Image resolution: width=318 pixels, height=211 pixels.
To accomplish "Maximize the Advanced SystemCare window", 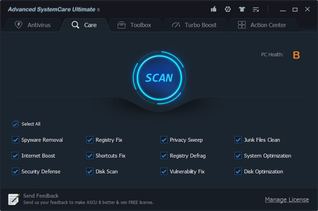I will coord(295,10).
